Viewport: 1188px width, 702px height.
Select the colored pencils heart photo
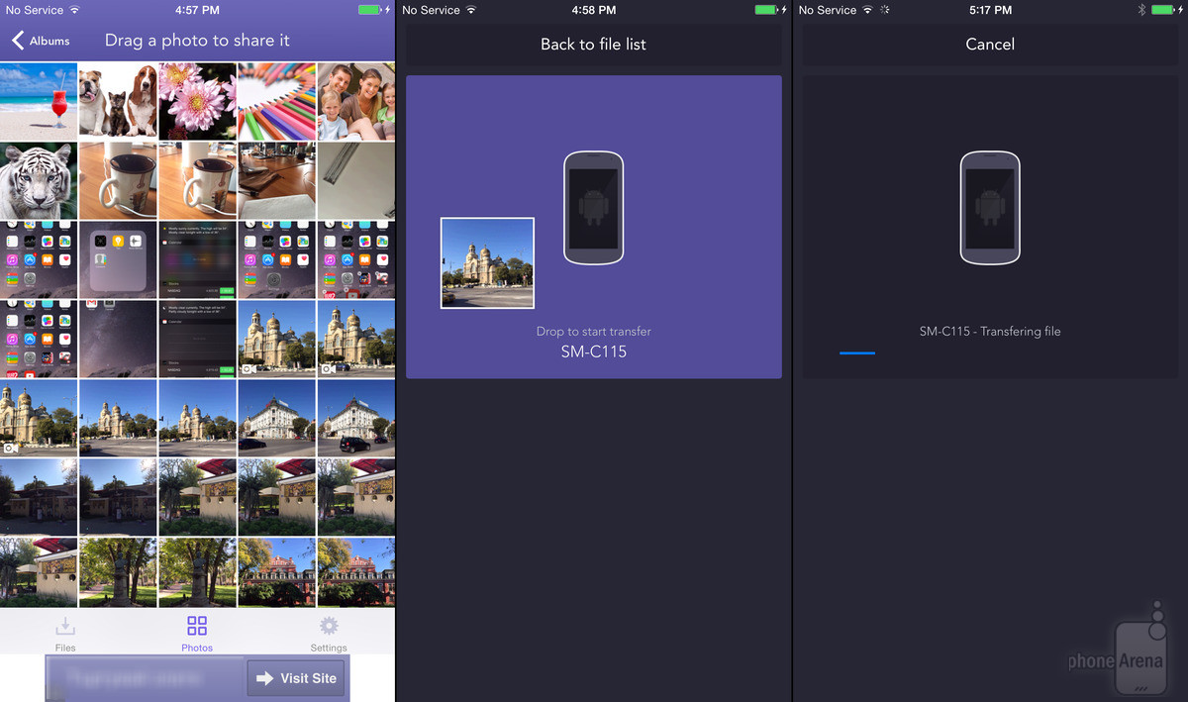pos(276,101)
